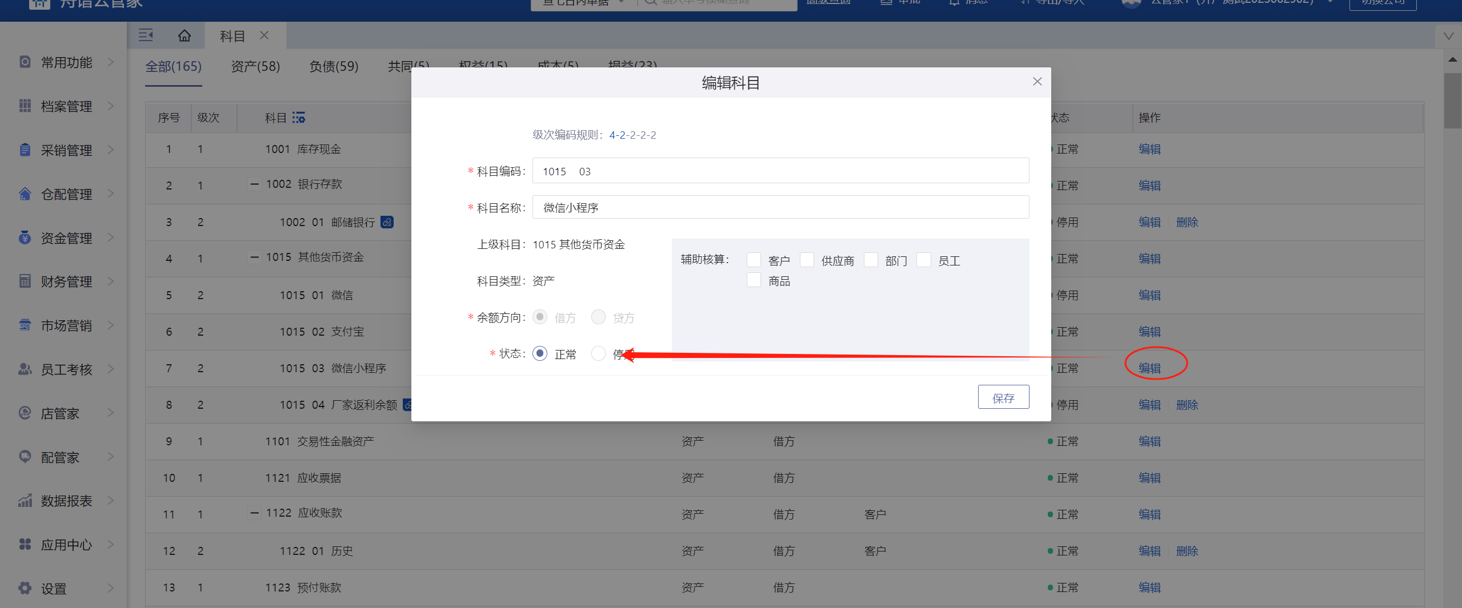Click the link icon beside 邮储银行
This screenshot has width=1462, height=608.
pos(387,222)
